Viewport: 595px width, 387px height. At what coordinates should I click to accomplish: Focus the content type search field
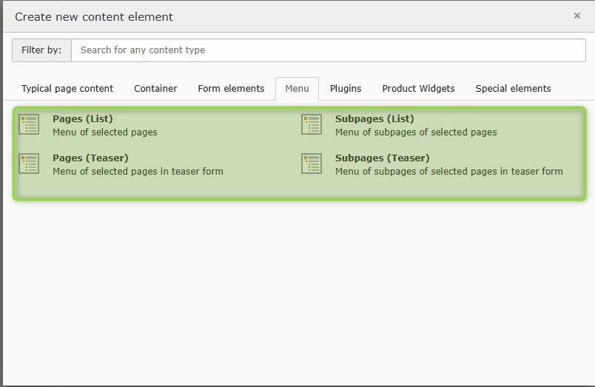pyautogui.click(x=328, y=50)
